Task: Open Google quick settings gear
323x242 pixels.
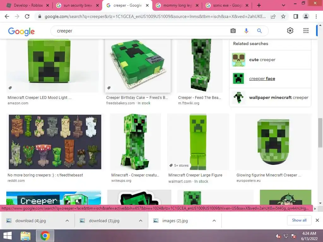Action: [x=290, y=31]
